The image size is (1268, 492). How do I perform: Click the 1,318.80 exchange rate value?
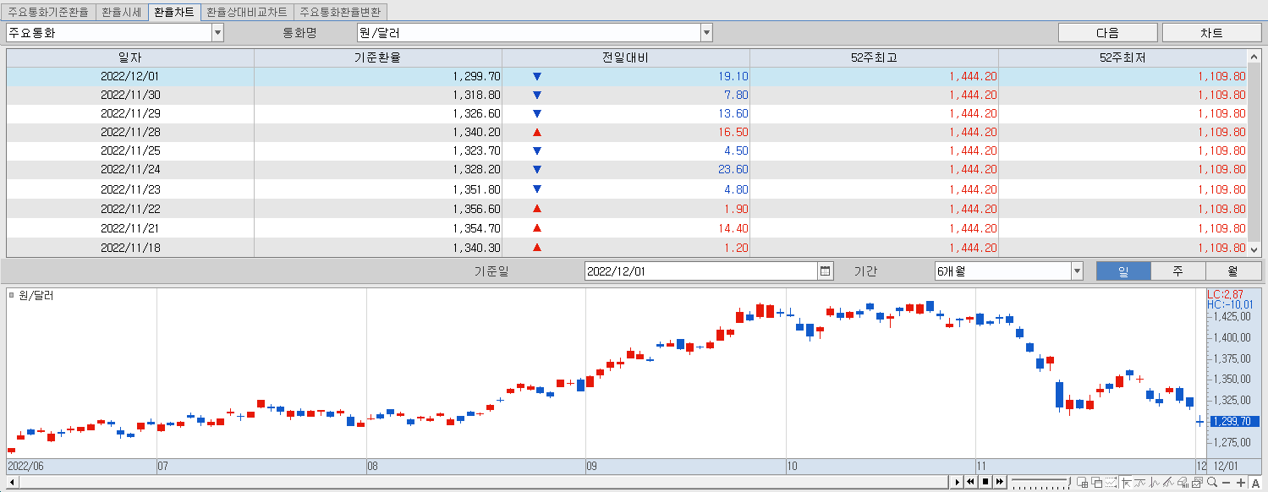pyautogui.click(x=476, y=95)
